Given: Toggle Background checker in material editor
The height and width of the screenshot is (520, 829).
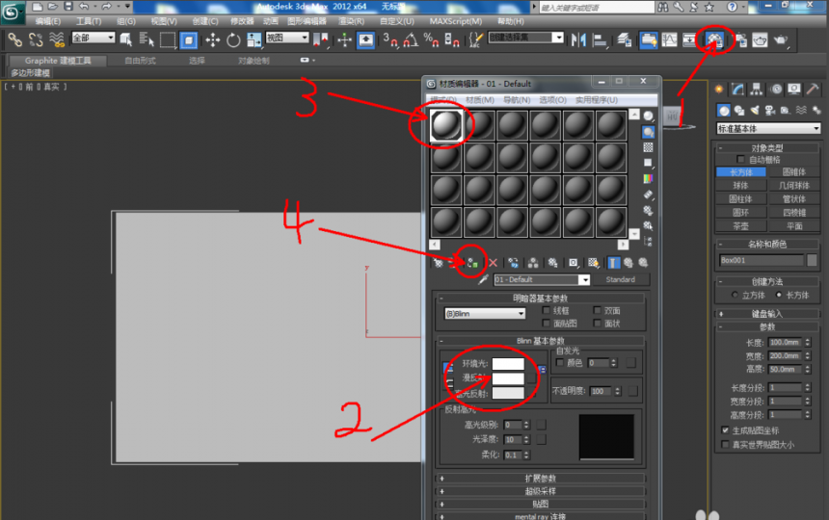Looking at the screenshot, I should pos(648,147).
